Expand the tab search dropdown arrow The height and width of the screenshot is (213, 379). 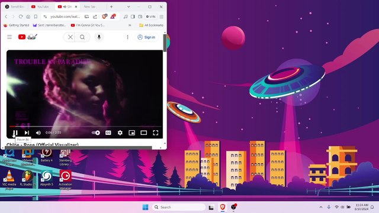tap(129, 7)
